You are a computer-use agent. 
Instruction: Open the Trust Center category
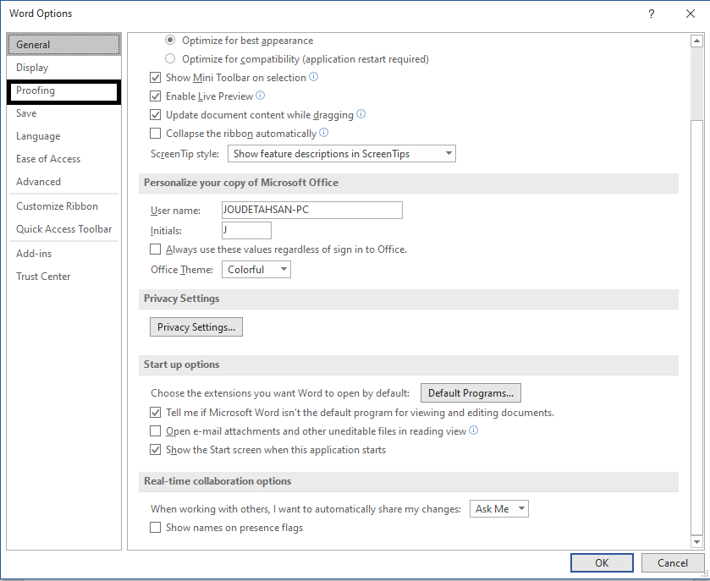[x=63, y=276]
